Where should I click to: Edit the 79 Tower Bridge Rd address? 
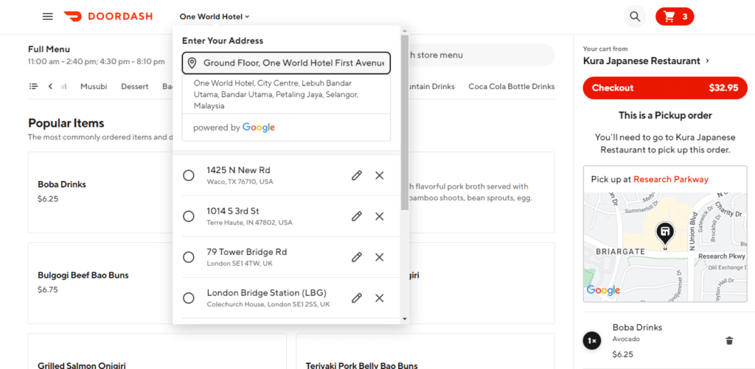click(x=356, y=257)
